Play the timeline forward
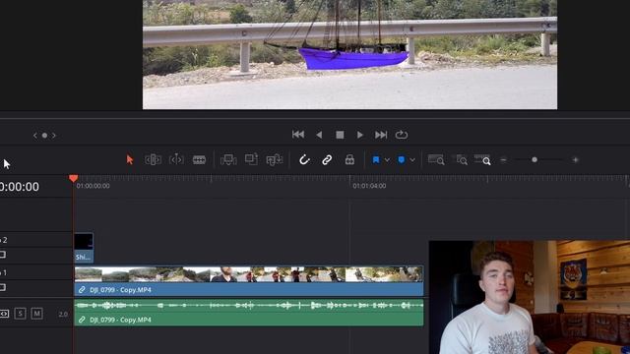This screenshot has height=354, width=630. point(360,135)
